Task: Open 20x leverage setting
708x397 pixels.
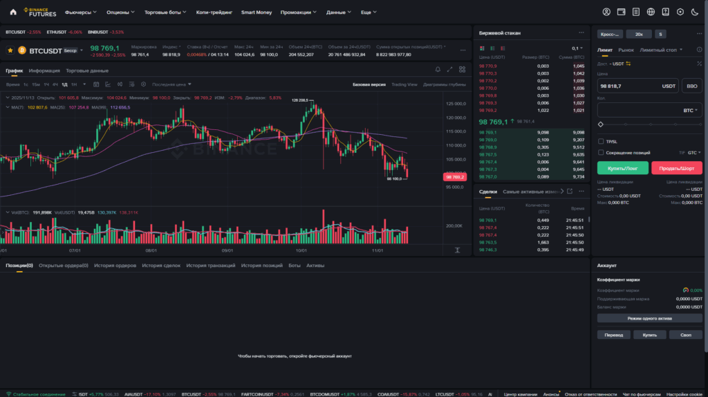Action: (x=638, y=35)
